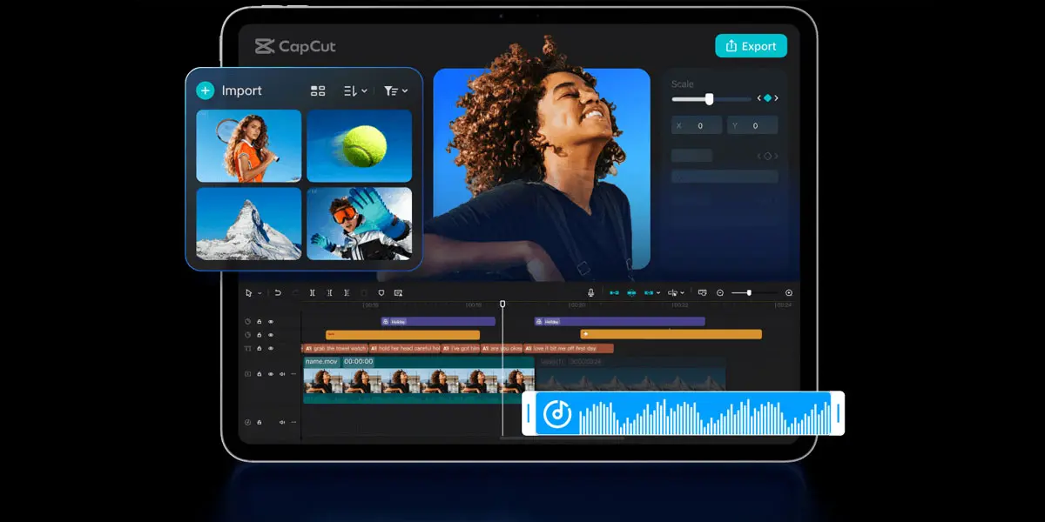Add keyframe diamond for Scale
This screenshot has width=1045, height=522.
point(767,98)
